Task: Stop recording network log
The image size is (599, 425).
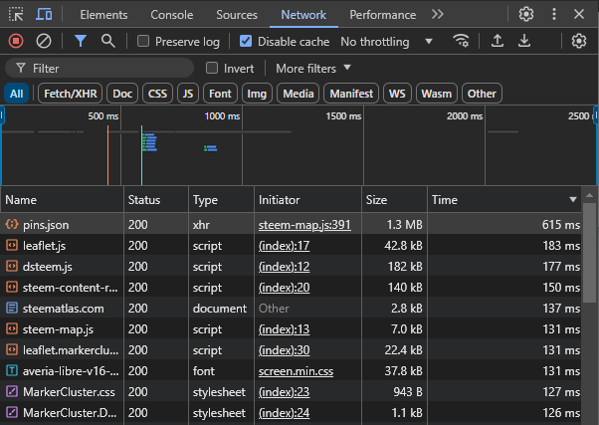Action: (16, 41)
